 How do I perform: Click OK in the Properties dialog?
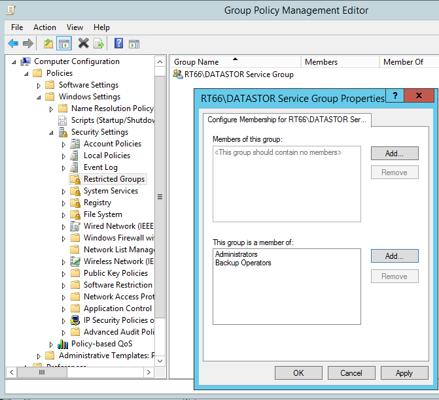(298, 373)
